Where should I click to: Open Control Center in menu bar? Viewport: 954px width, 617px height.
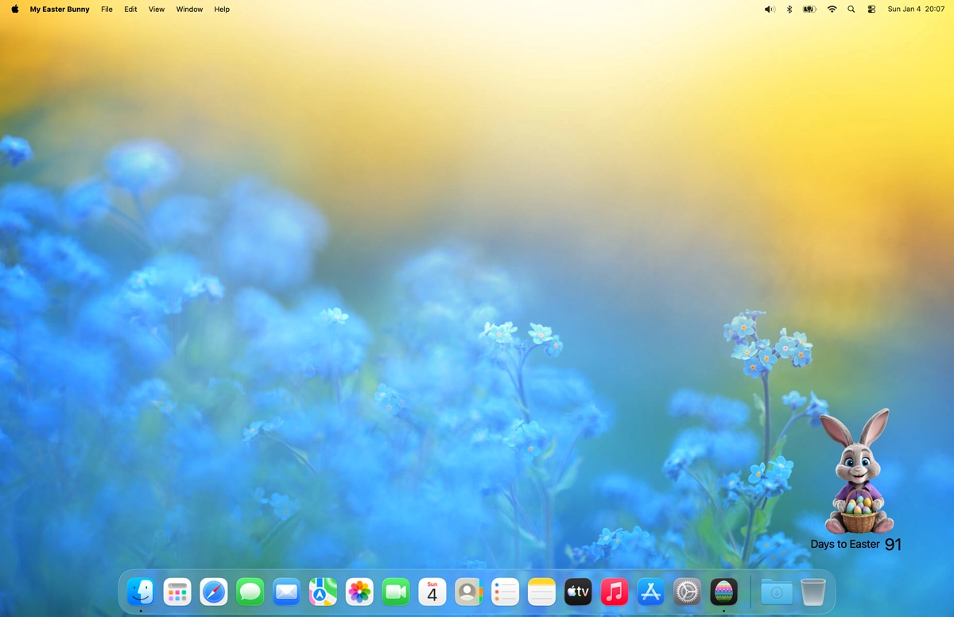point(871,10)
